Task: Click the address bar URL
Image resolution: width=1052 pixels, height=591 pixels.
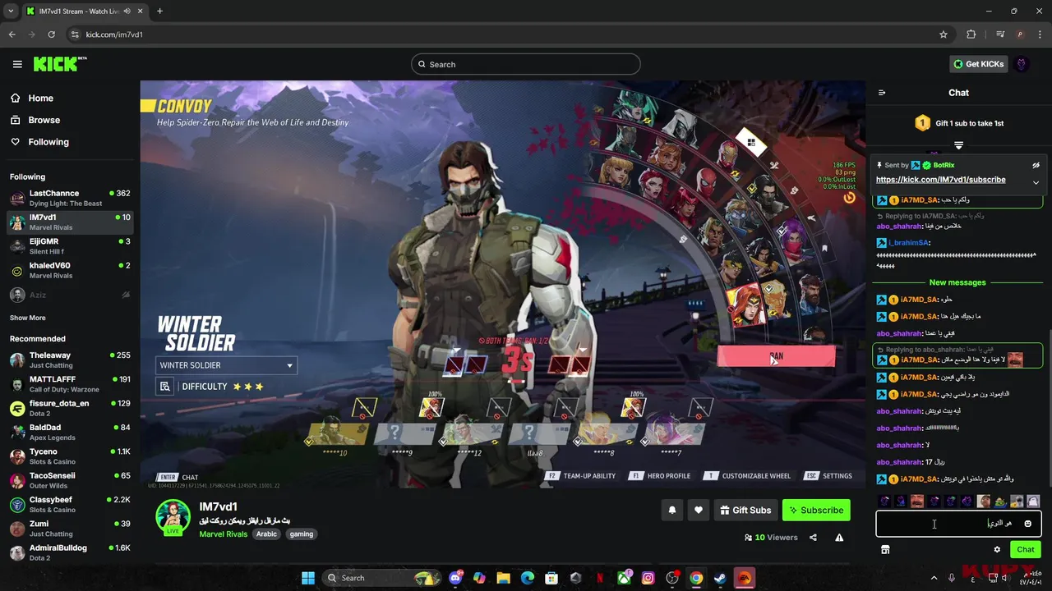Action: pyautogui.click(x=114, y=34)
